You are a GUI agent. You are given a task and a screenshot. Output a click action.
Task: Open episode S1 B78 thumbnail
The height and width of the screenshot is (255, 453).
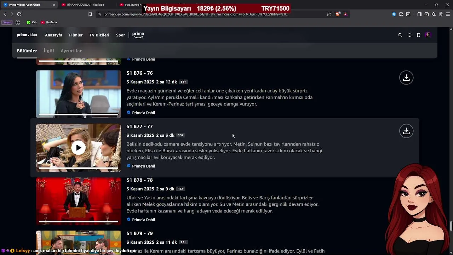click(x=78, y=201)
